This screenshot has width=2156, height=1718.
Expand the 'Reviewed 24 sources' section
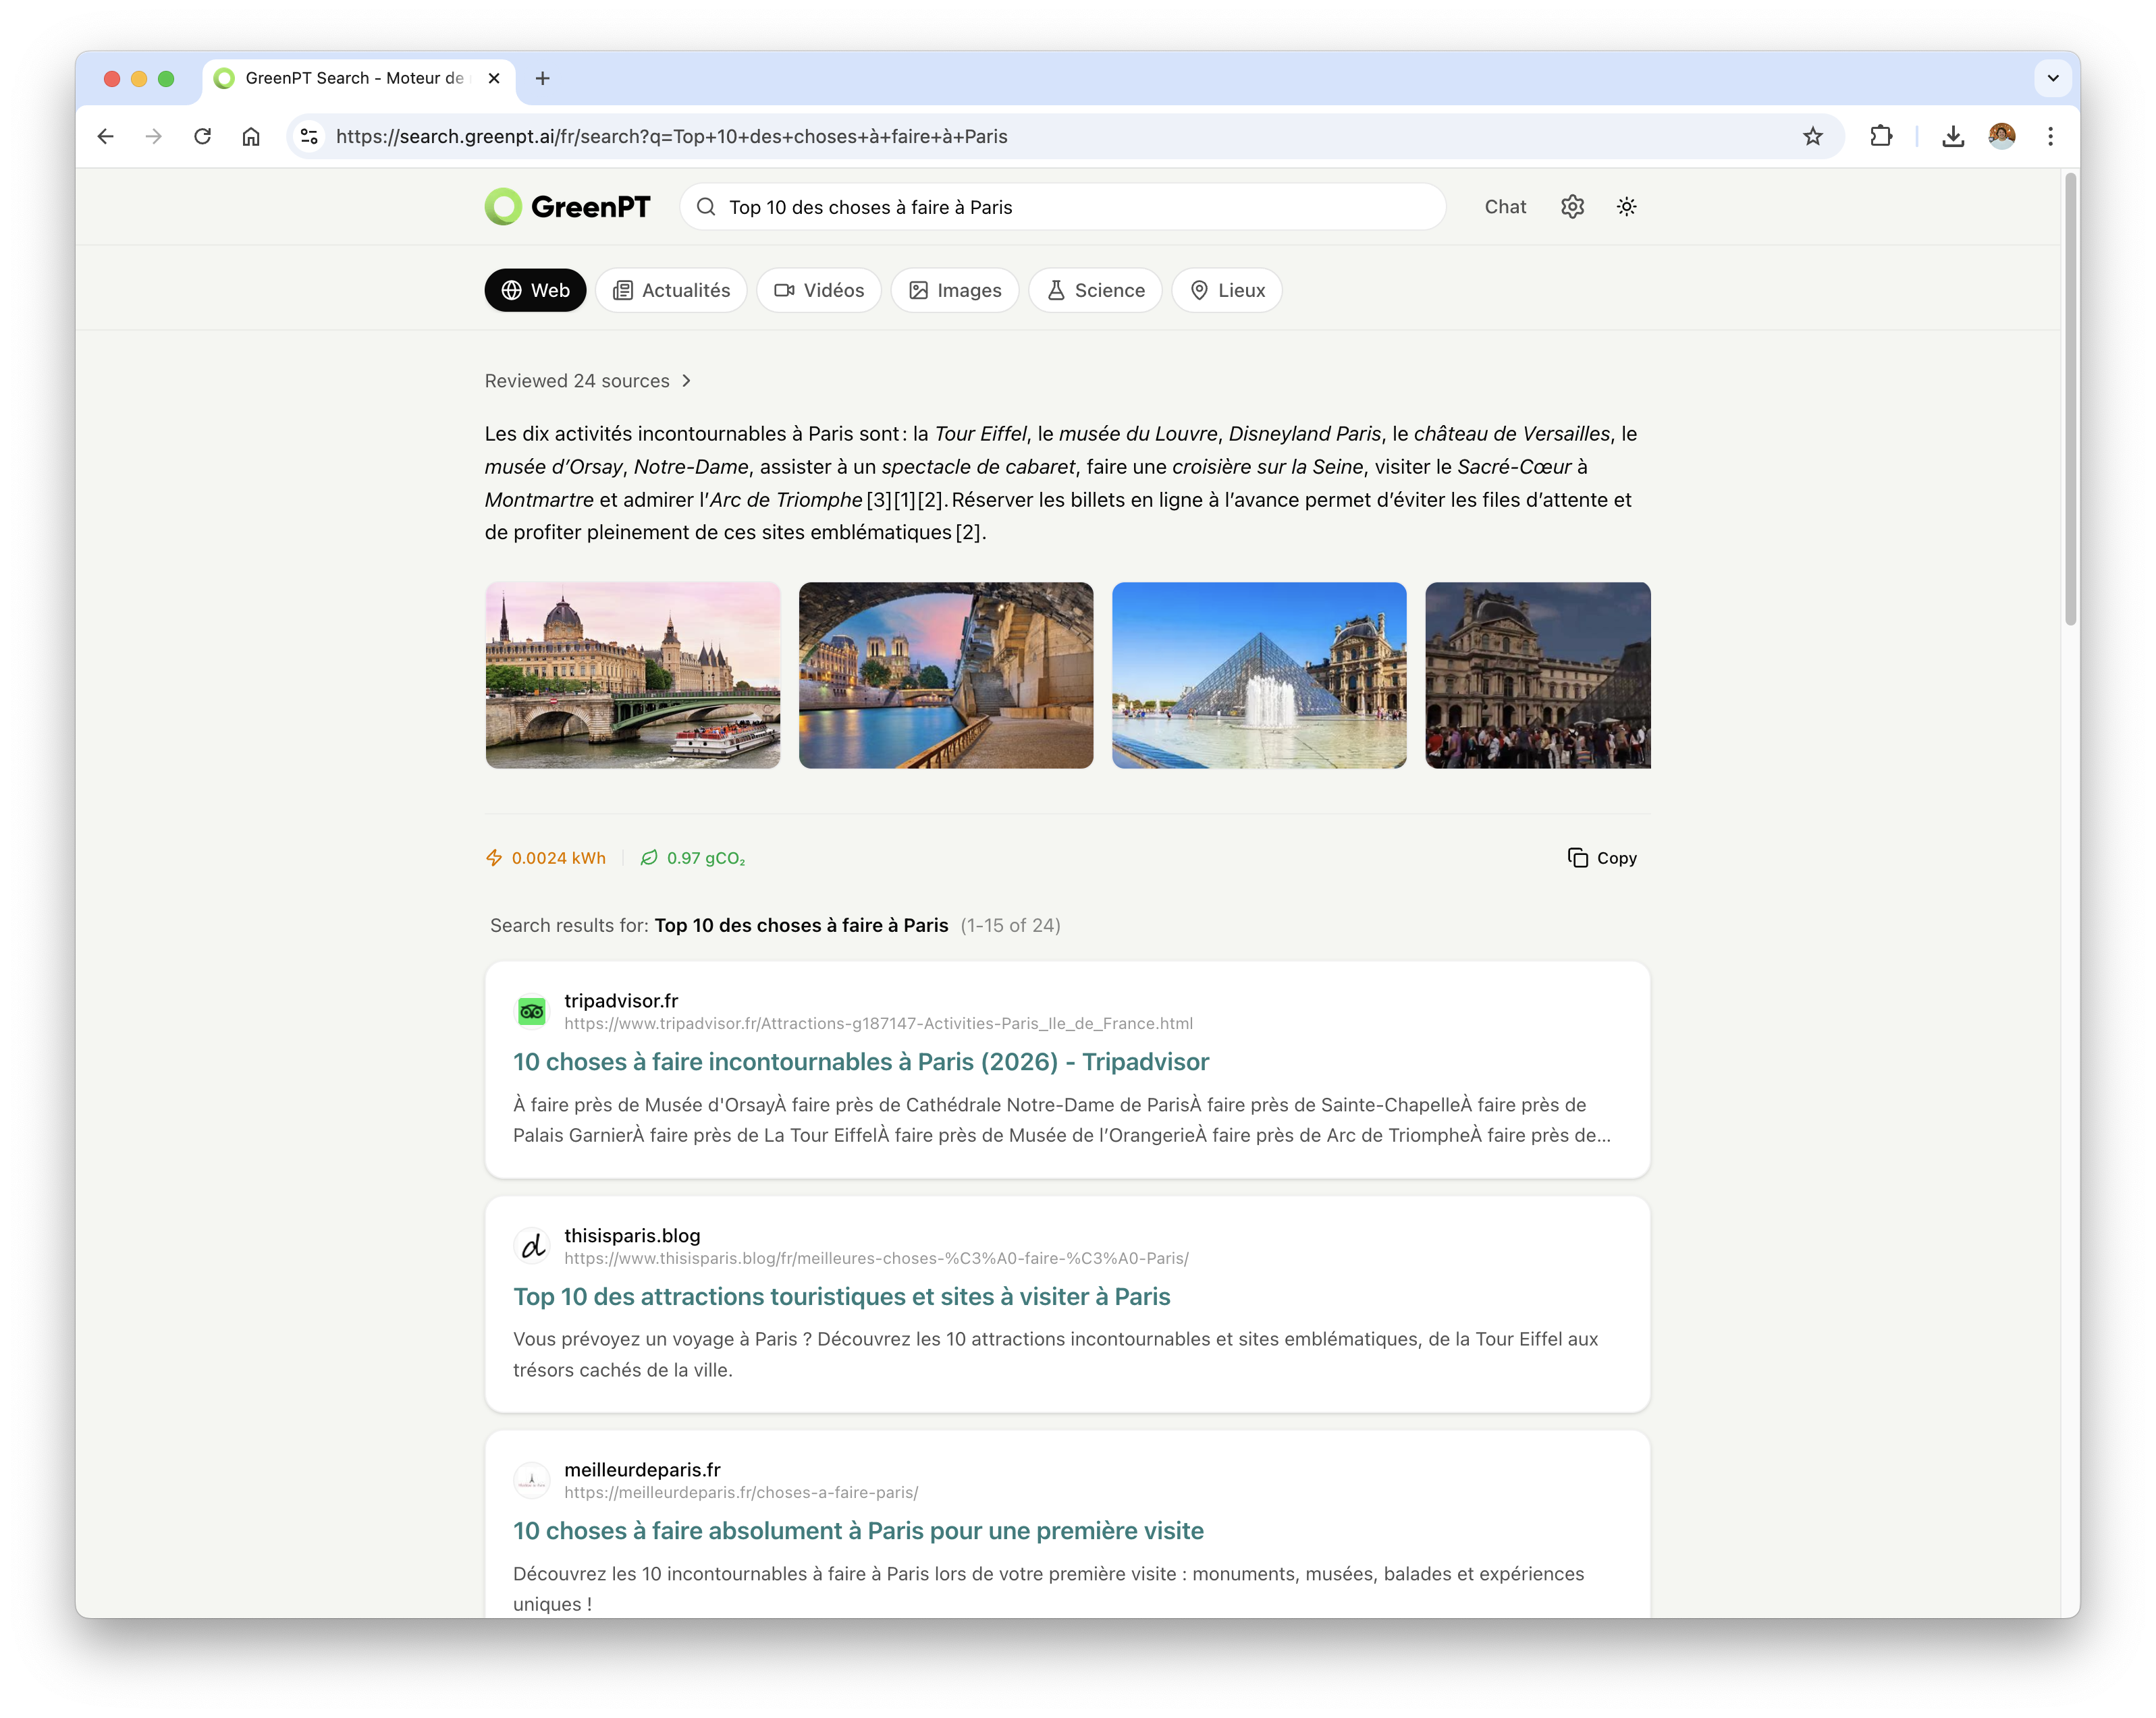(589, 381)
